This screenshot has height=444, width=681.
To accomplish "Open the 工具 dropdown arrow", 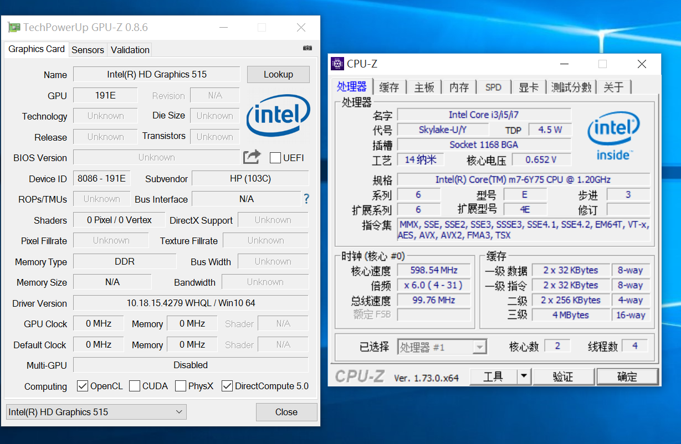I will 524,376.
